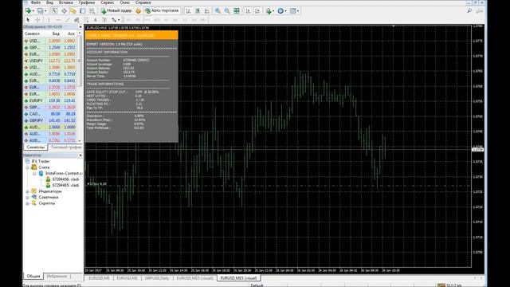
Task: Select account 67294465 in Navigator
Action: point(65,185)
